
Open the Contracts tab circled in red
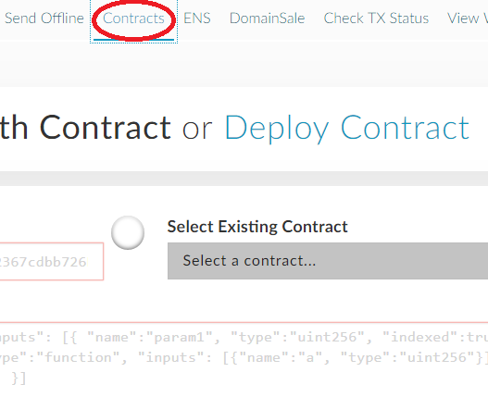[x=133, y=19]
